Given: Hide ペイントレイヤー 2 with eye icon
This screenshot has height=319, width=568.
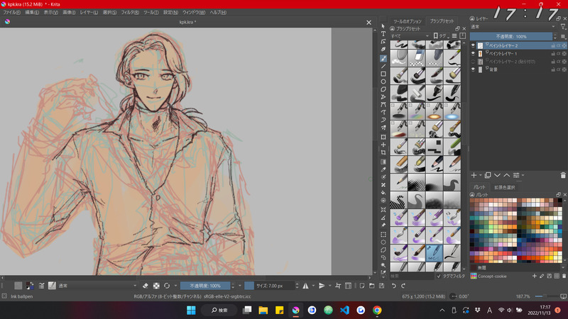Looking at the screenshot, I should click(474, 45).
